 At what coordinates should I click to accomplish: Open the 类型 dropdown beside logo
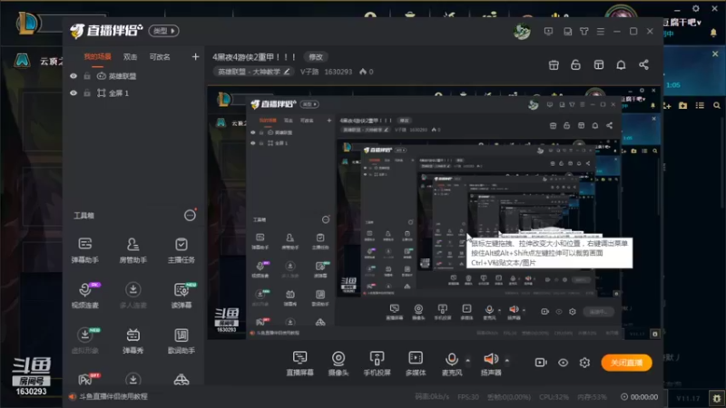[x=164, y=31]
